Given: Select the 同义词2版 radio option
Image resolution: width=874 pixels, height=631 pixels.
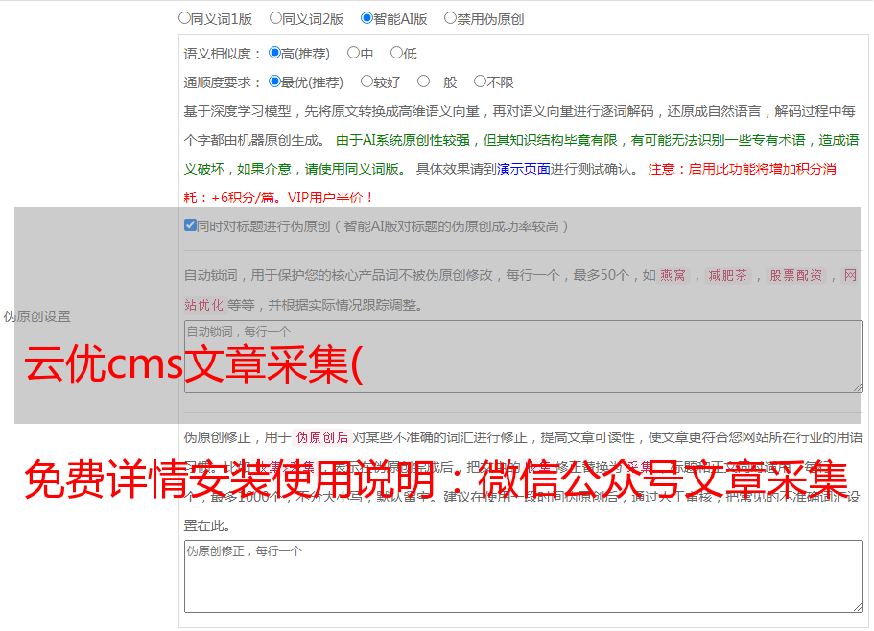Looking at the screenshot, I should pyautogui.click(x=275, y=18).
